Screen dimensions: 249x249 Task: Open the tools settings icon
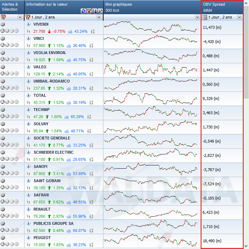click(100, 11)
